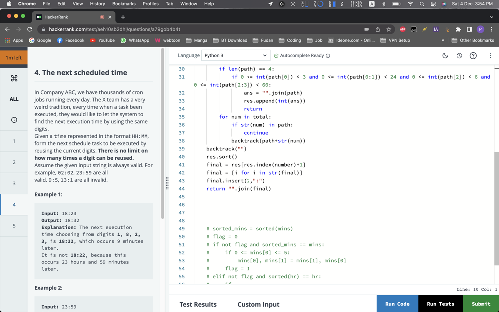Open the webtoon bookmark

pyautogui.click(x=167, y=40)
